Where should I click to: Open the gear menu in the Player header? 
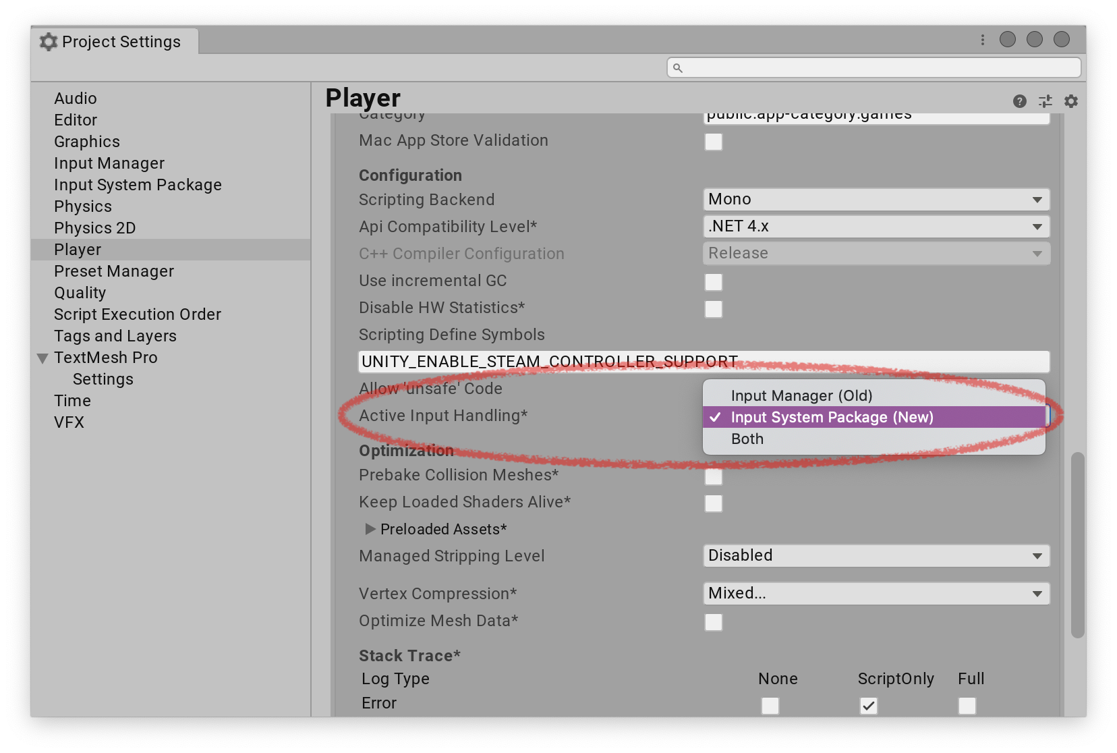click(x=1071, y=101)
